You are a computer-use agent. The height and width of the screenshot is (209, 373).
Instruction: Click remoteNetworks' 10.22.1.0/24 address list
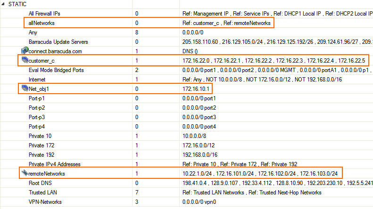(260, 174)
